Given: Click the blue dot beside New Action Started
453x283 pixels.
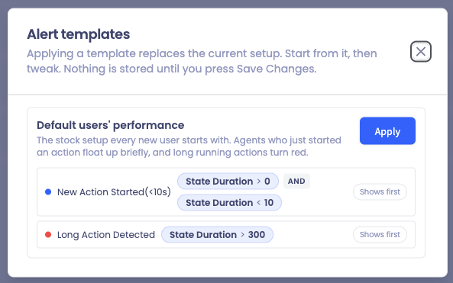Looking at the screenshot, I should (x=48, y=191).
